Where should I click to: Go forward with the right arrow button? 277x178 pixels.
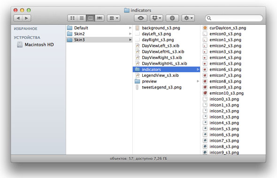tap(26, 18)
